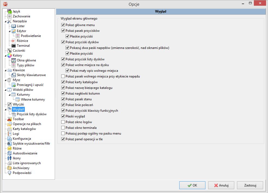Screen dimensions: 268x193
Task: Click the Autoodświeżanie refresh icon
Action: [x=10, y=153]
